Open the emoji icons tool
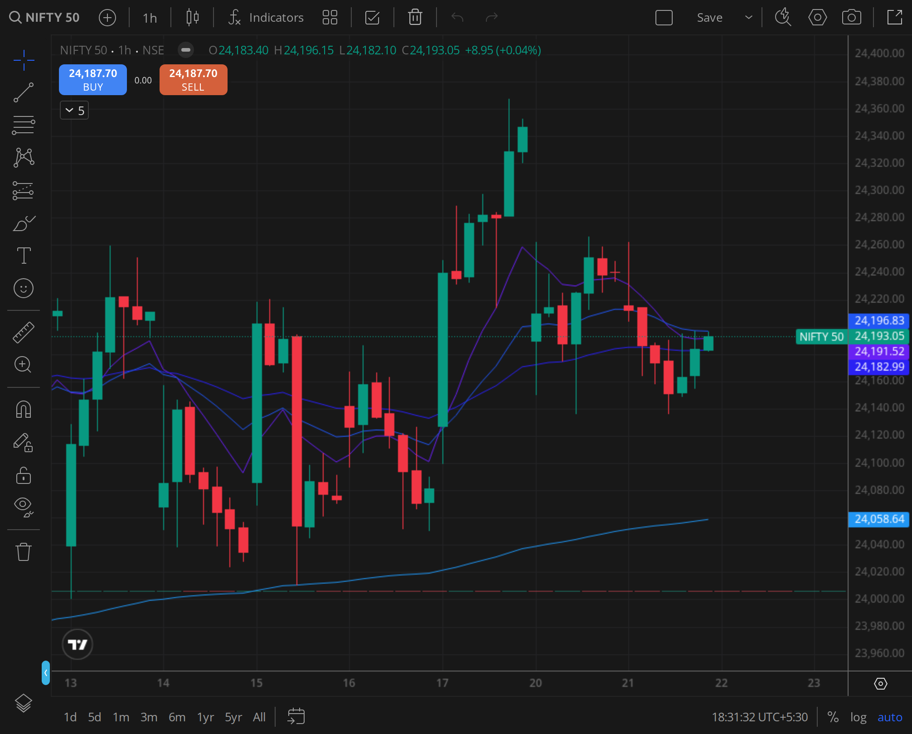Screen dimensions: 912x734 coord(24,288)
